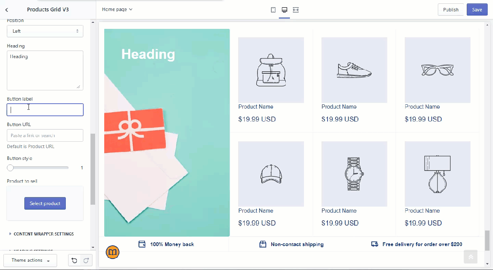This screenshot has width=493, height=270.
Task: Click the scroll-up arrow of preview scrollbar
Action: (487, 25)
